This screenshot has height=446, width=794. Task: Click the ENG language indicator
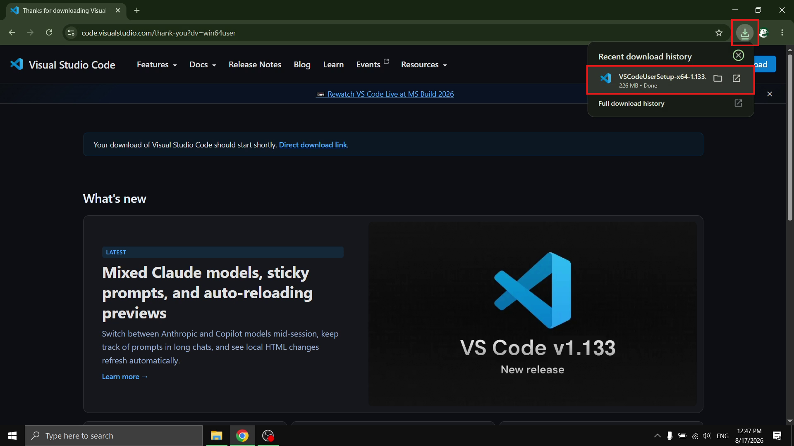click(722, 436)
